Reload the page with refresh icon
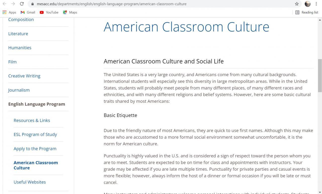The width and height of the screenshot is (322, 194). coord(22,4)
